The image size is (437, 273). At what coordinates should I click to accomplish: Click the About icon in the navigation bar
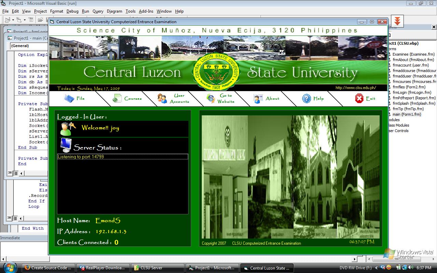tap(258, 99)
